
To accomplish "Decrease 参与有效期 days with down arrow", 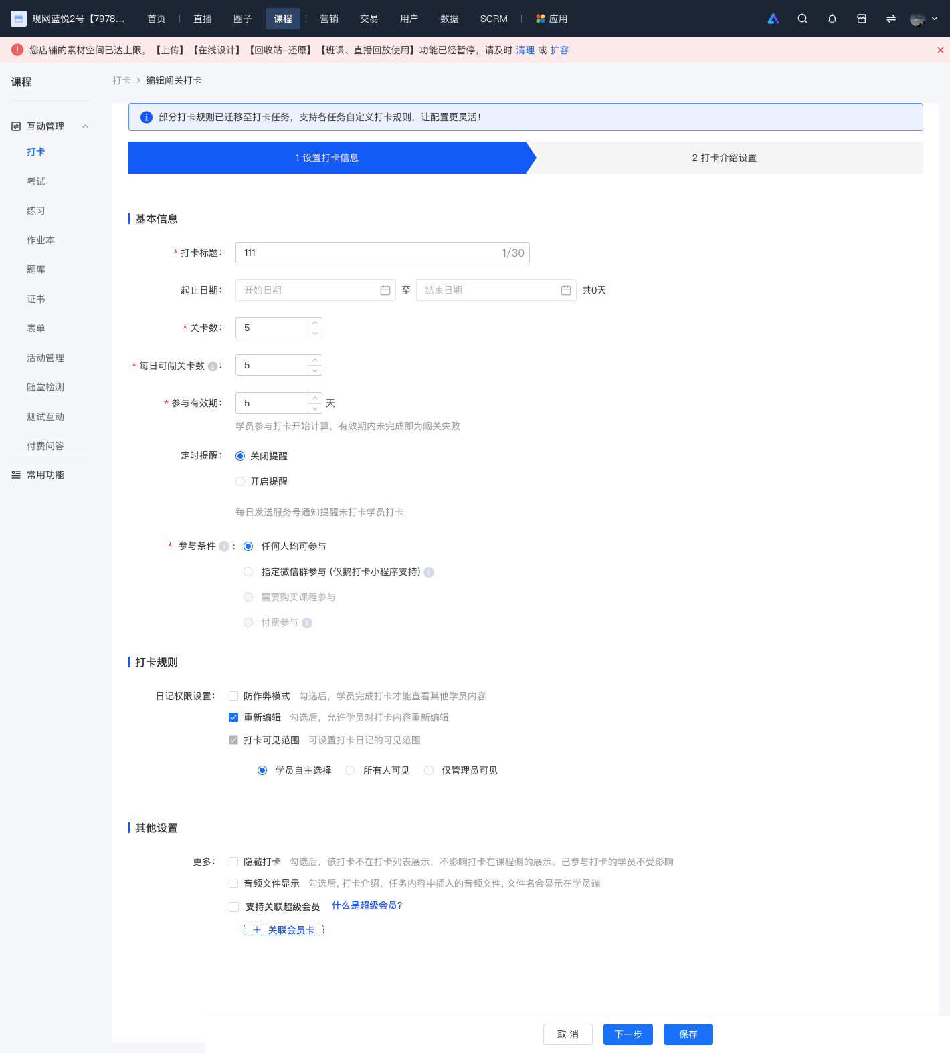I will pyautogui.click(x=315, y=408).
